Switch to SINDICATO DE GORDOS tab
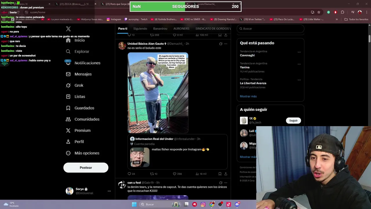The width and height of the screenshot is (371, 209). click(x=213, y=28)
